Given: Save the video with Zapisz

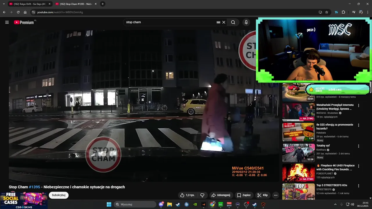Looking at the screenshot, I should [244, 195].
